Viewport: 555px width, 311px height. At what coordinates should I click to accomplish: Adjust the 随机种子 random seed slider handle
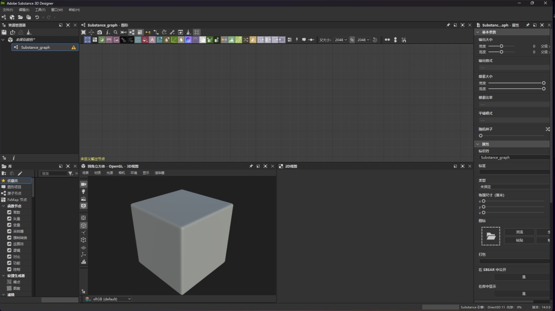pos(481,136)
